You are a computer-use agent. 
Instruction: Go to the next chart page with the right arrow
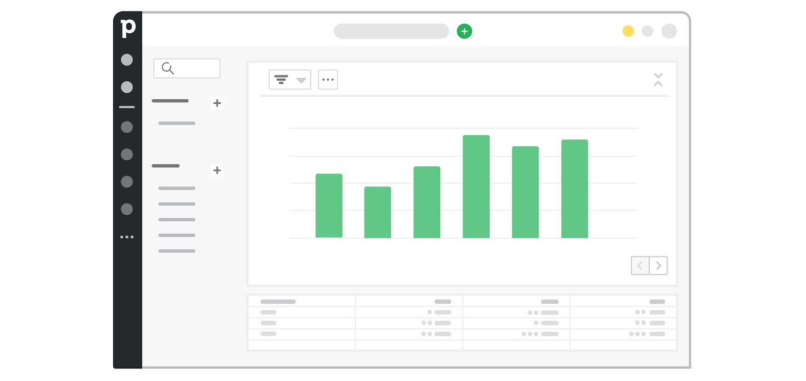658,266
